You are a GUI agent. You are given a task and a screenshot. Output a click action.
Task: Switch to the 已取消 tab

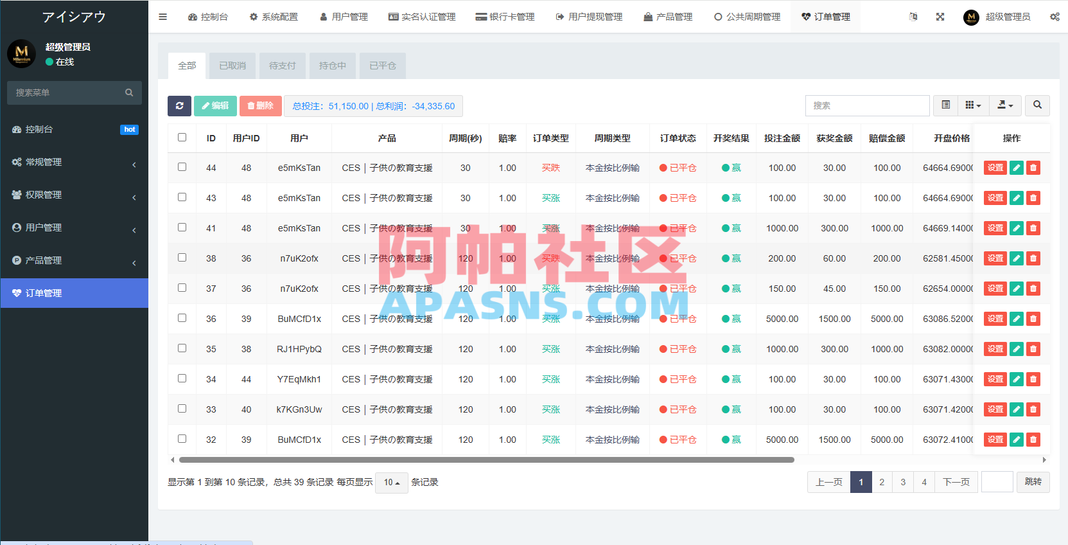point(232,66)
